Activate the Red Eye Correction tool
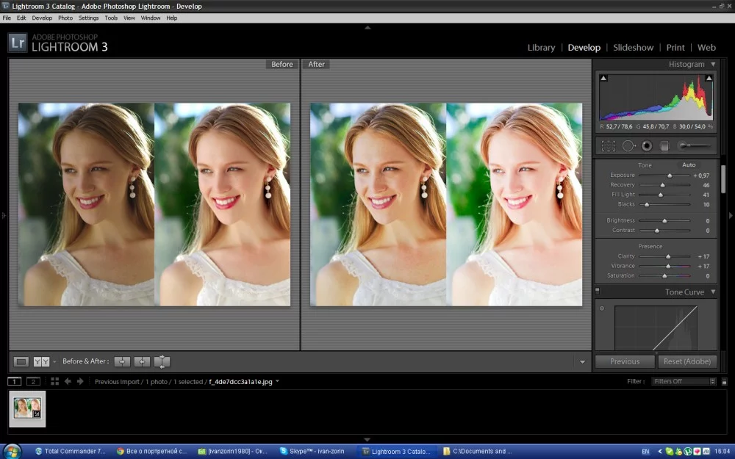The height and width of the screenshot is (459, 735). pos(647,146)
